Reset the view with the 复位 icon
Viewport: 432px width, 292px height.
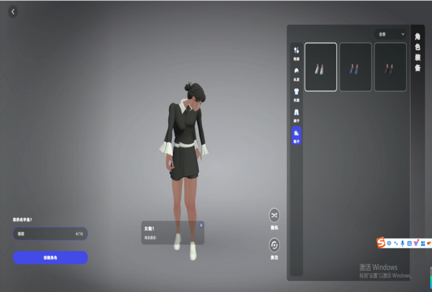(x=274, y=245)
